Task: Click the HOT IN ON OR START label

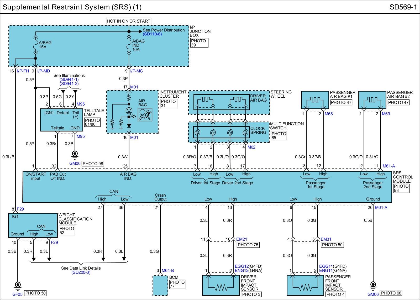Action: (129, 21)
